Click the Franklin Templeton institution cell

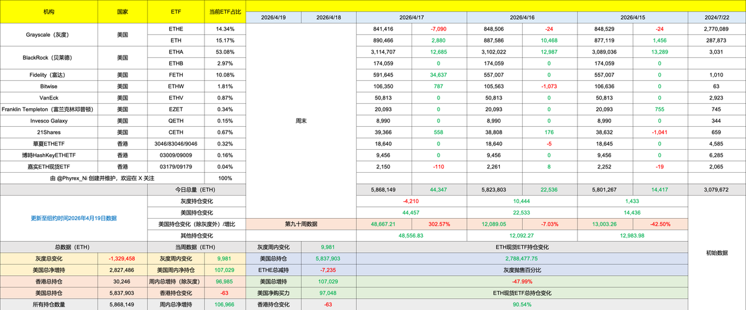tap(48, 109)
